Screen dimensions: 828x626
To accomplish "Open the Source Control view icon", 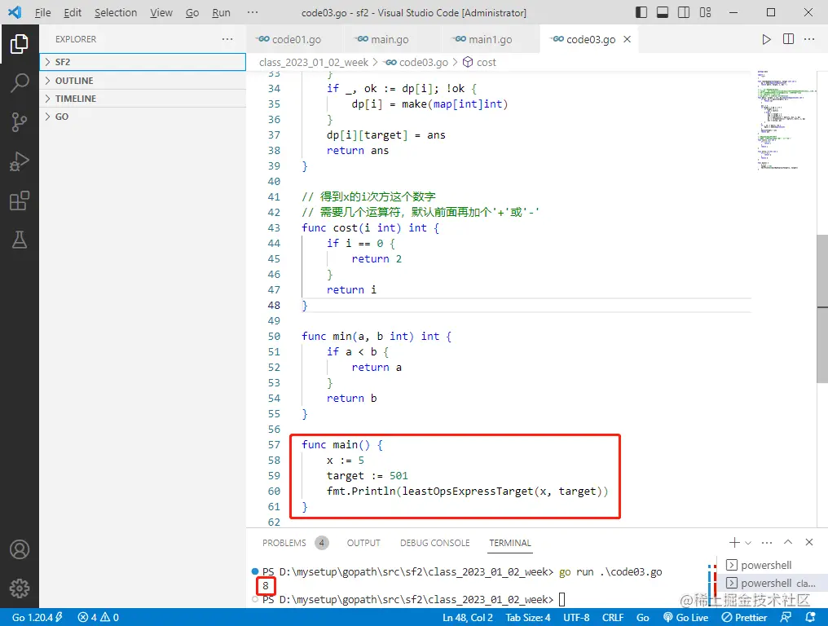I will pos(19,122).
